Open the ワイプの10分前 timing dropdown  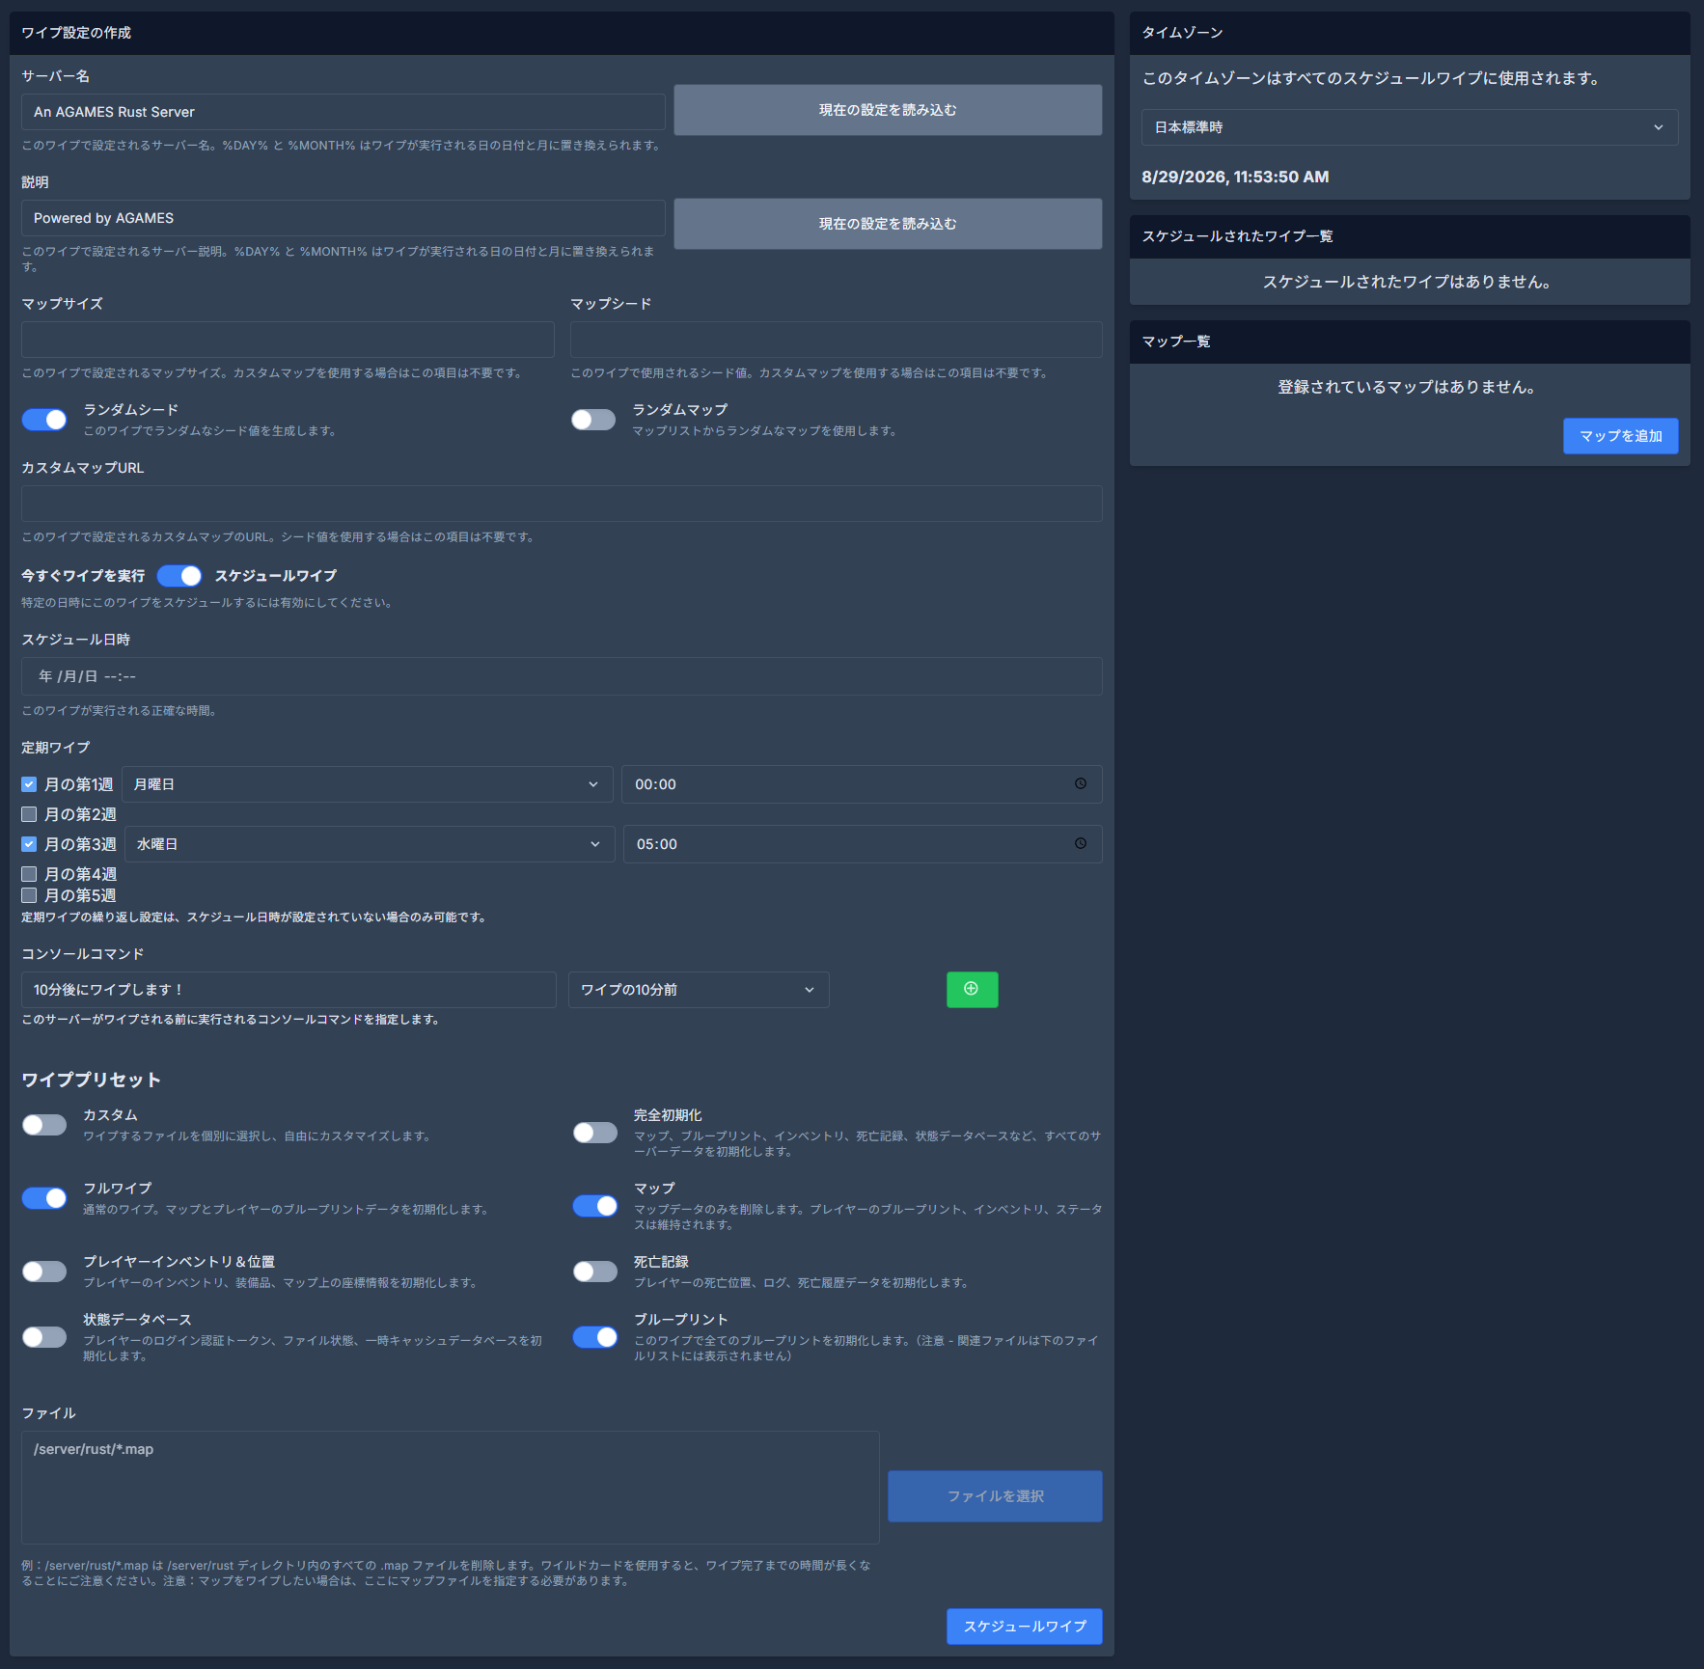[699, 990]
